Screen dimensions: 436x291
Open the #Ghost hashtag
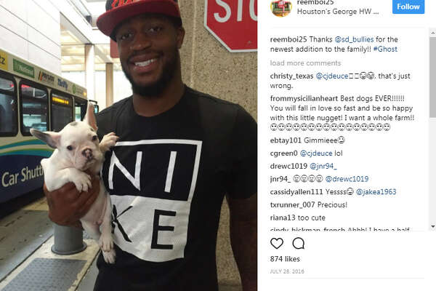point(385,49)
